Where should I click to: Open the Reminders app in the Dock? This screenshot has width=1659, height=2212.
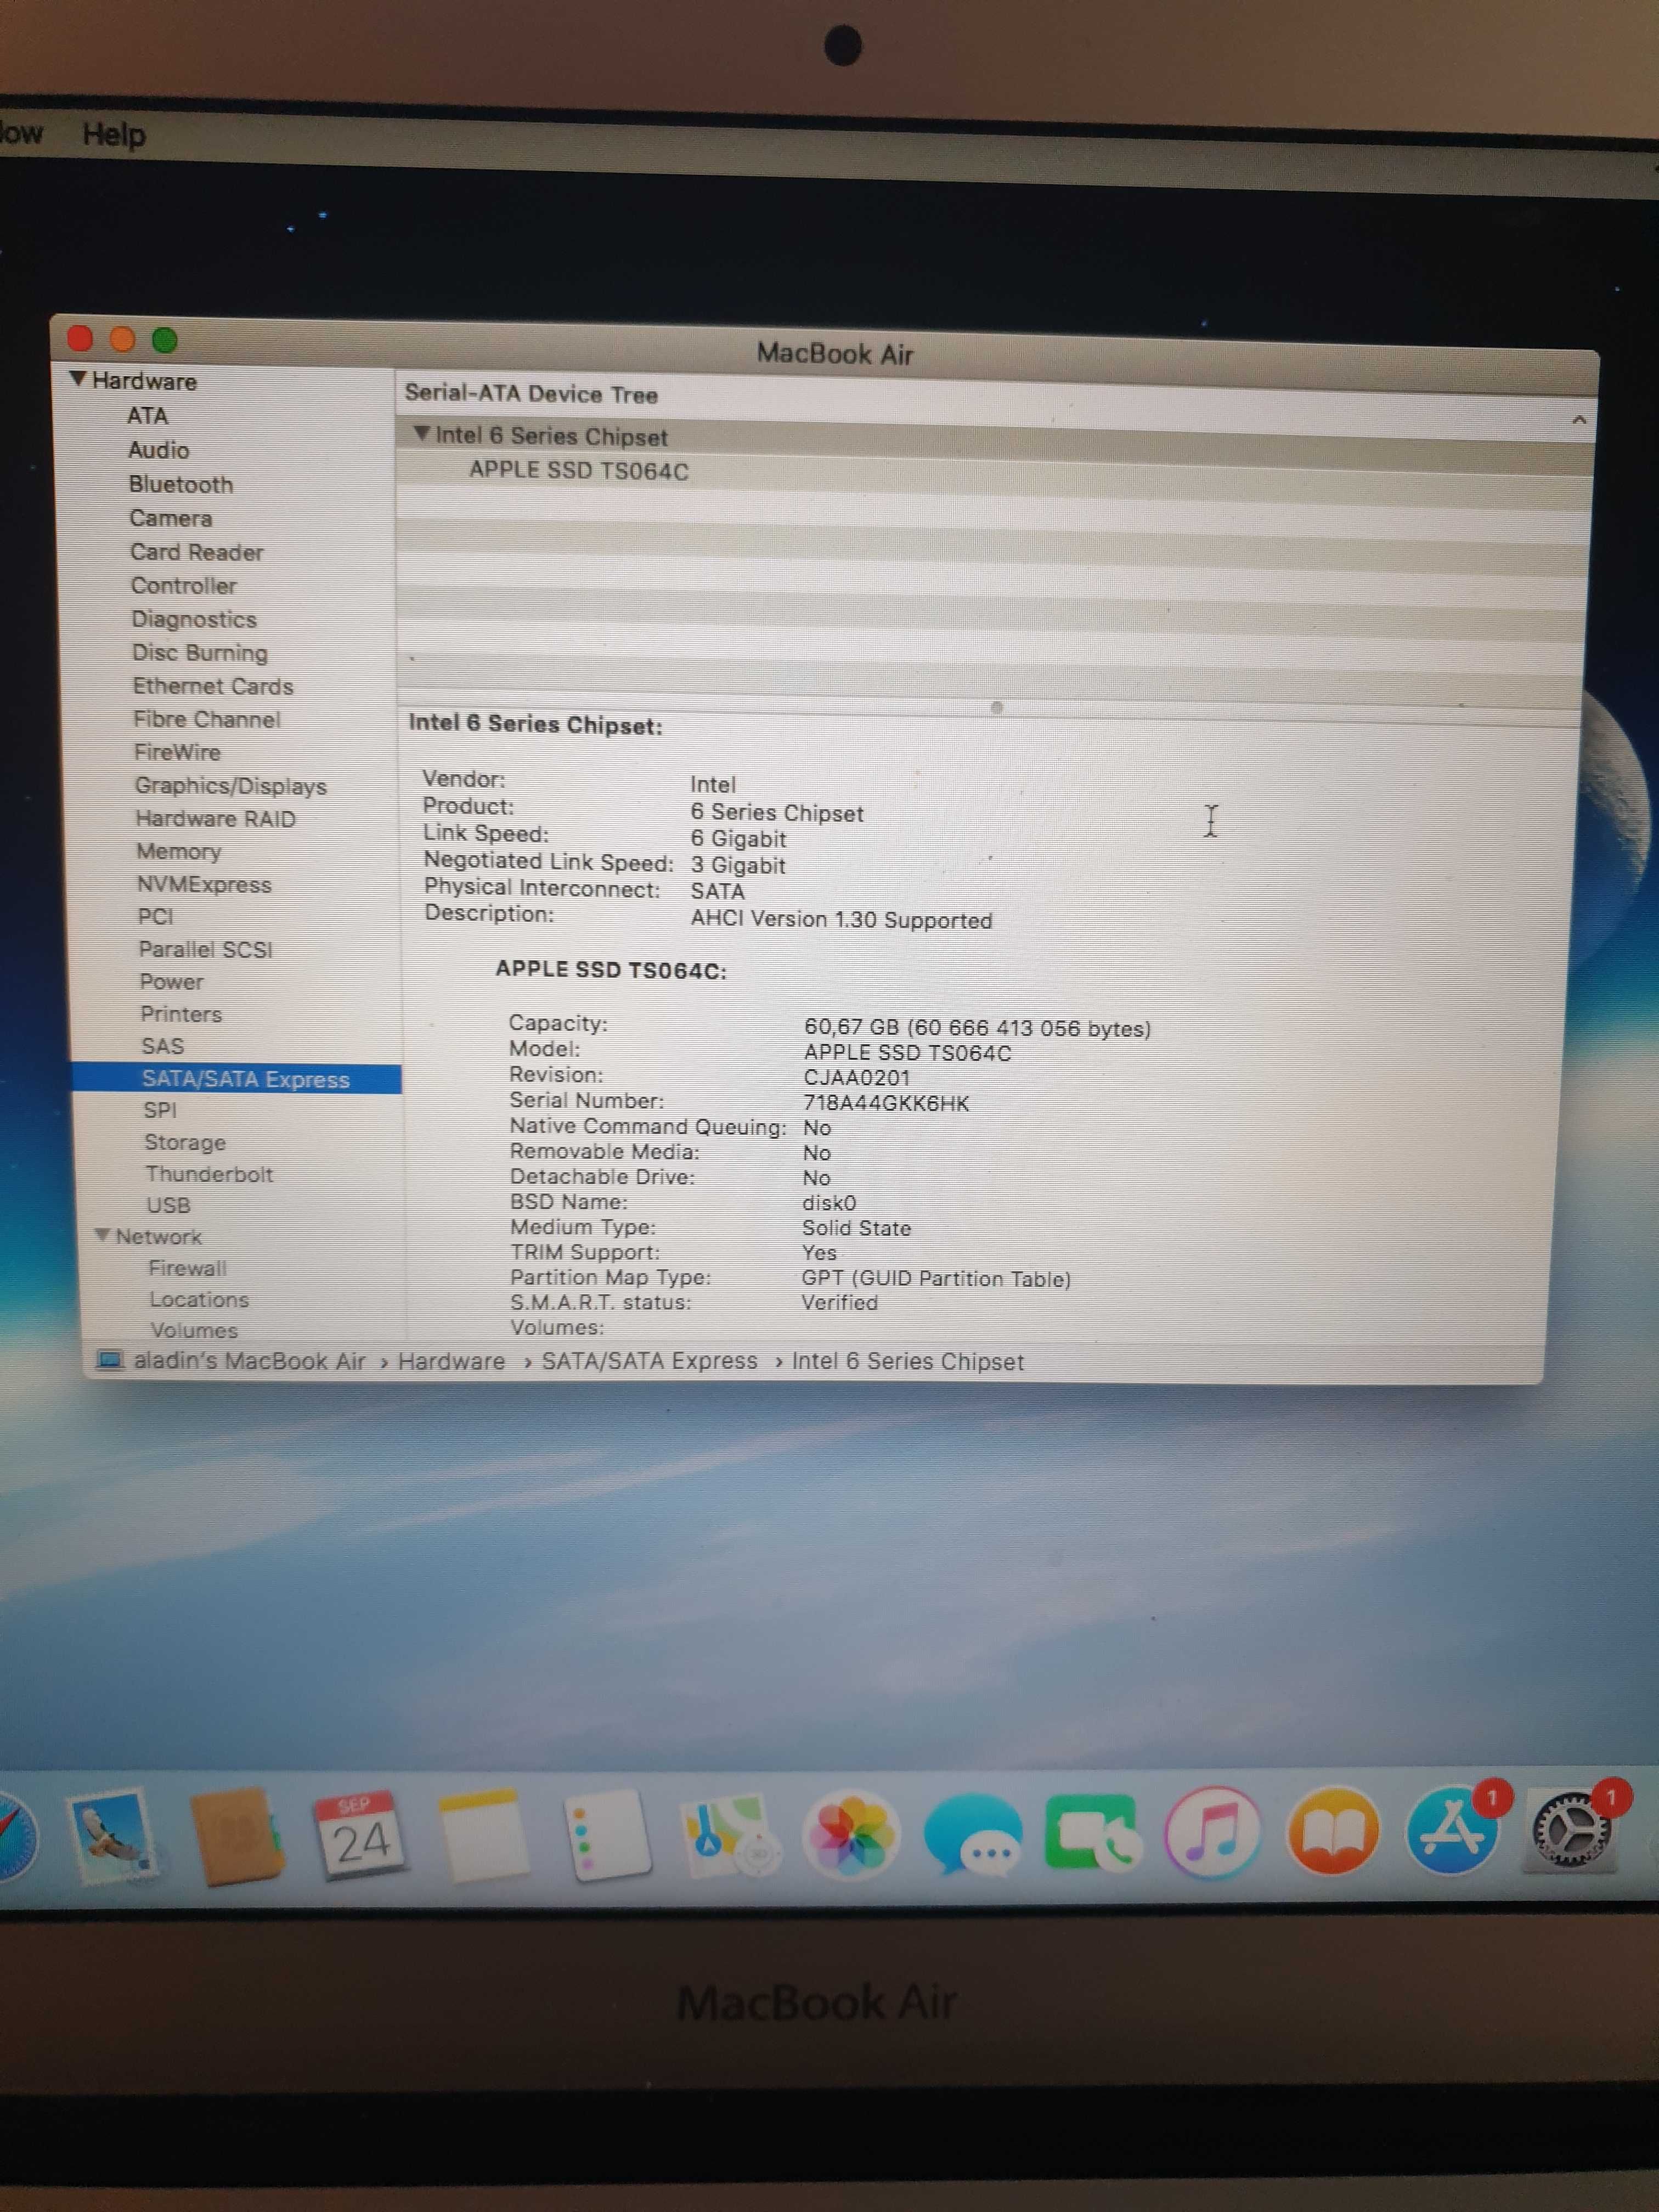[607, 1836]
